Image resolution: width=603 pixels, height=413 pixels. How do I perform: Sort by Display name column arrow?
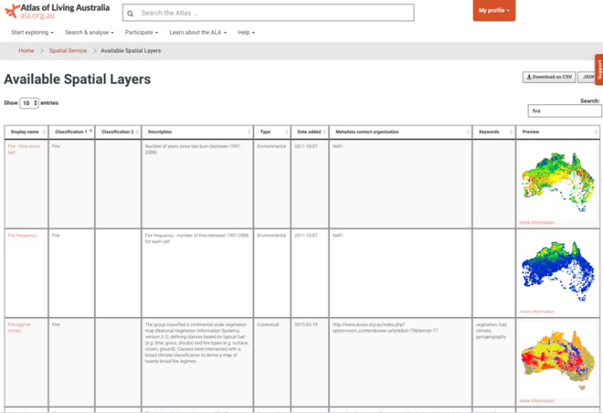coord(44,131)
